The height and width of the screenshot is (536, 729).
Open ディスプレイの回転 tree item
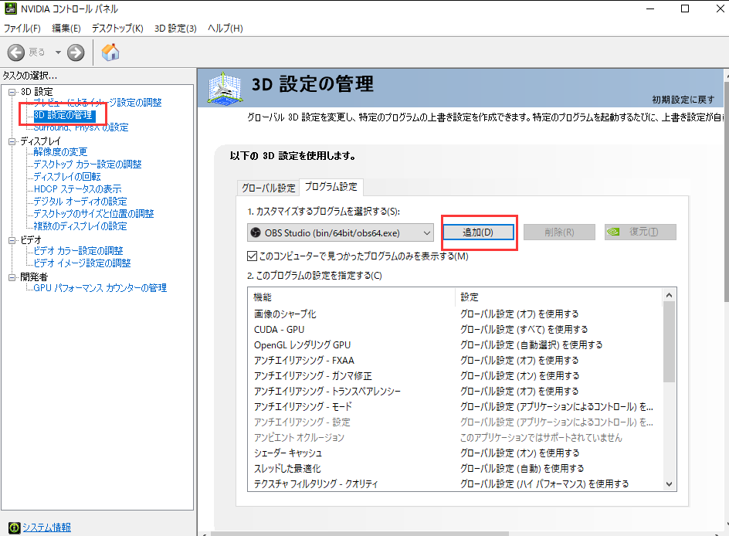[x=67, y=177]
